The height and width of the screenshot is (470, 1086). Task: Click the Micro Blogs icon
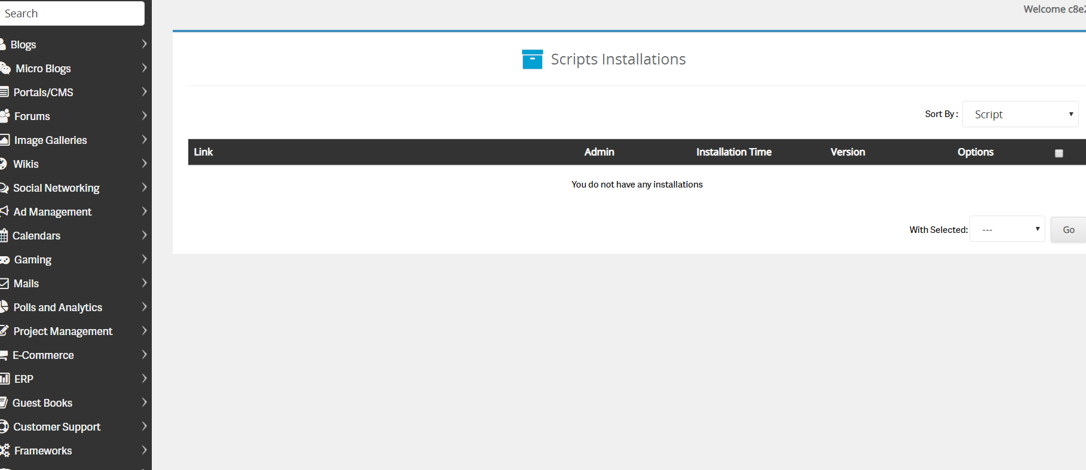coord(6,69)
